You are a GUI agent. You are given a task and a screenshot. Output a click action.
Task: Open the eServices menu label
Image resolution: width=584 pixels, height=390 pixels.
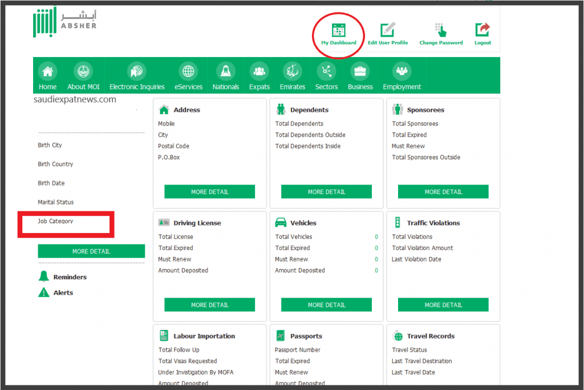coord(188,87)
